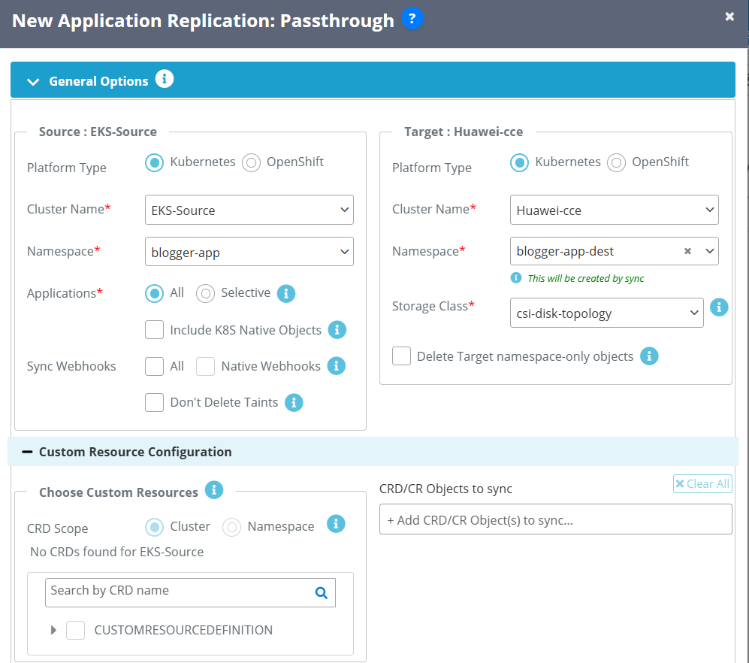Click the General Options header title
This screenshot has width=749, height=663.
[x=99, y=82]
